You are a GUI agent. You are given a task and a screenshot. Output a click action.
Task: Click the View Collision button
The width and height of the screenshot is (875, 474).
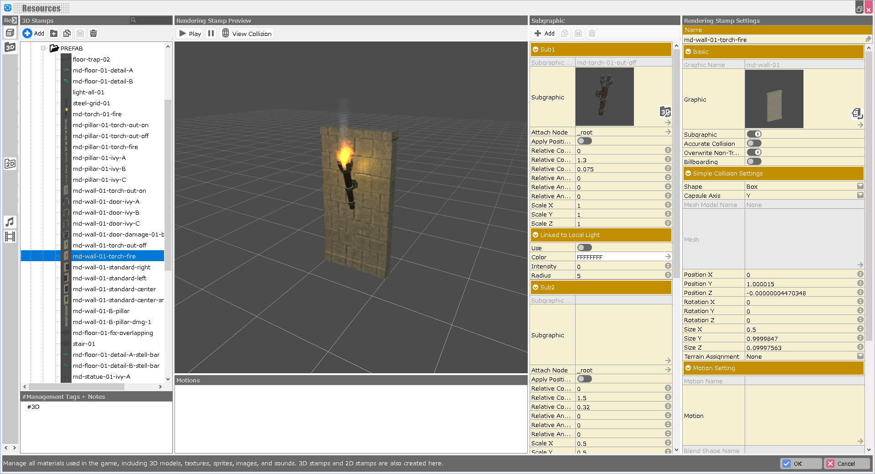pos(247,33)
